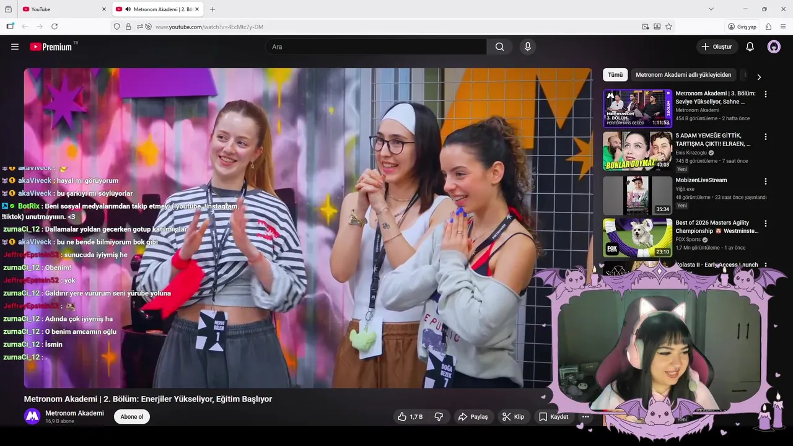Go forward in browser history

pos(40,27)
